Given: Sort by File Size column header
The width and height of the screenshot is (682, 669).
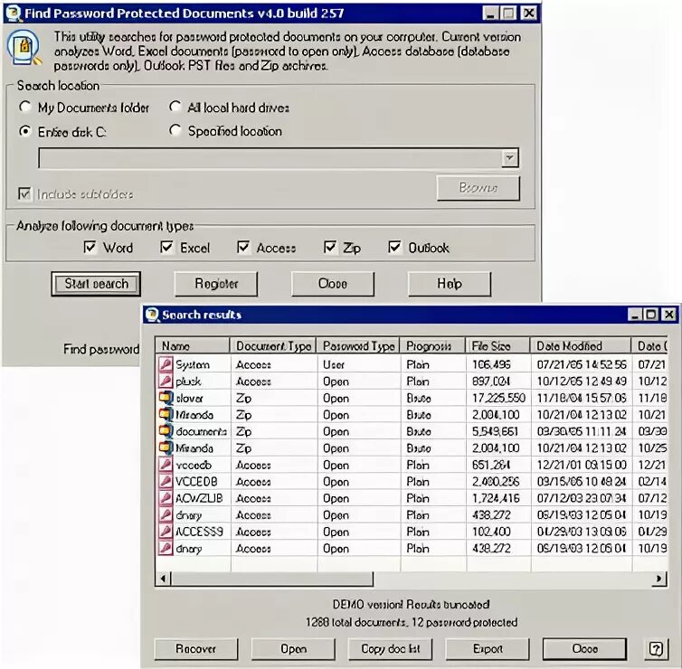Looking at the screenshot, I should click(497, 346).
